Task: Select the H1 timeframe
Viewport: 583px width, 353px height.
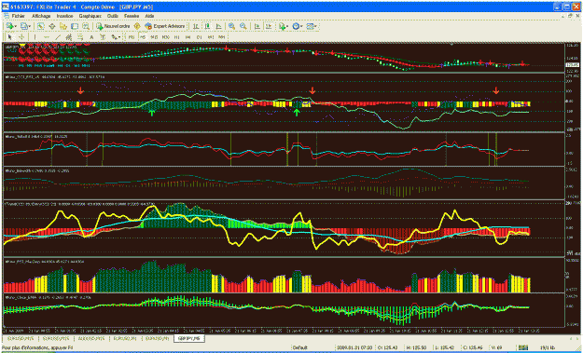Action: point(176,37)
